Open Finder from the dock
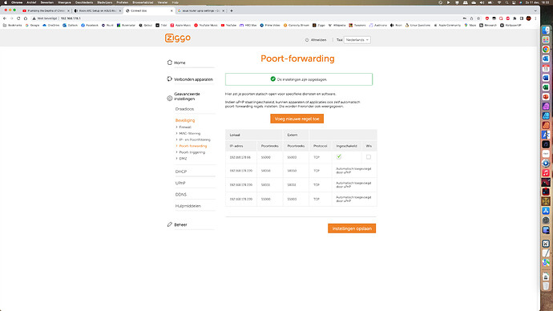Viewport: 553px width, 311px height. point(546,30)
